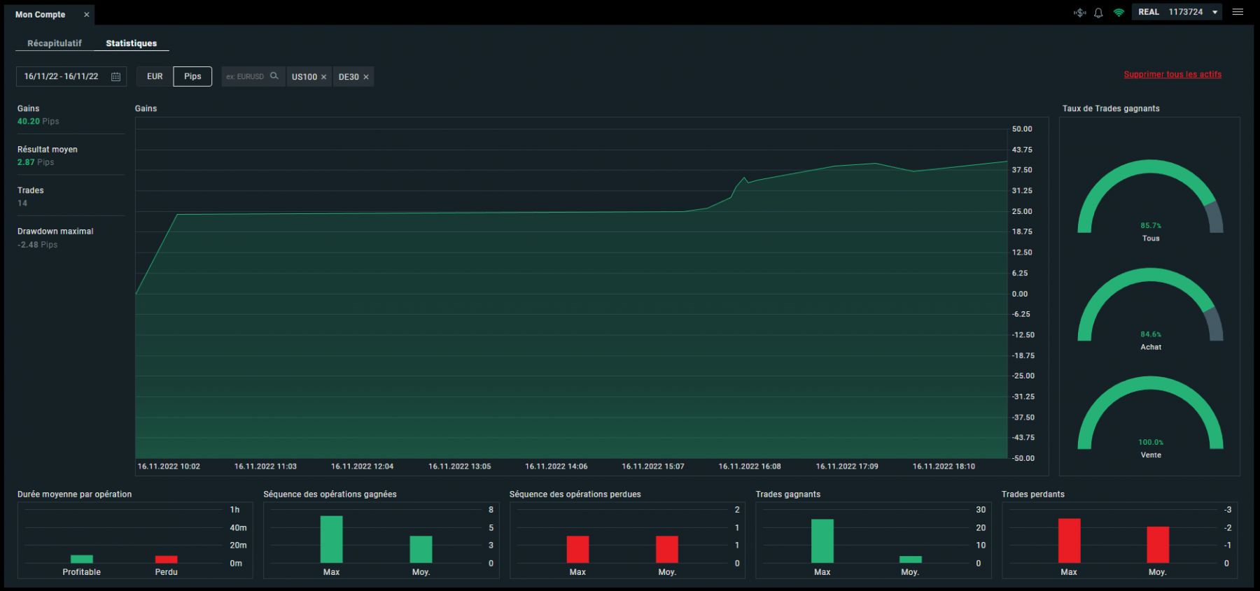Switch to the Récapitulatif tab

tap(55, 43)
